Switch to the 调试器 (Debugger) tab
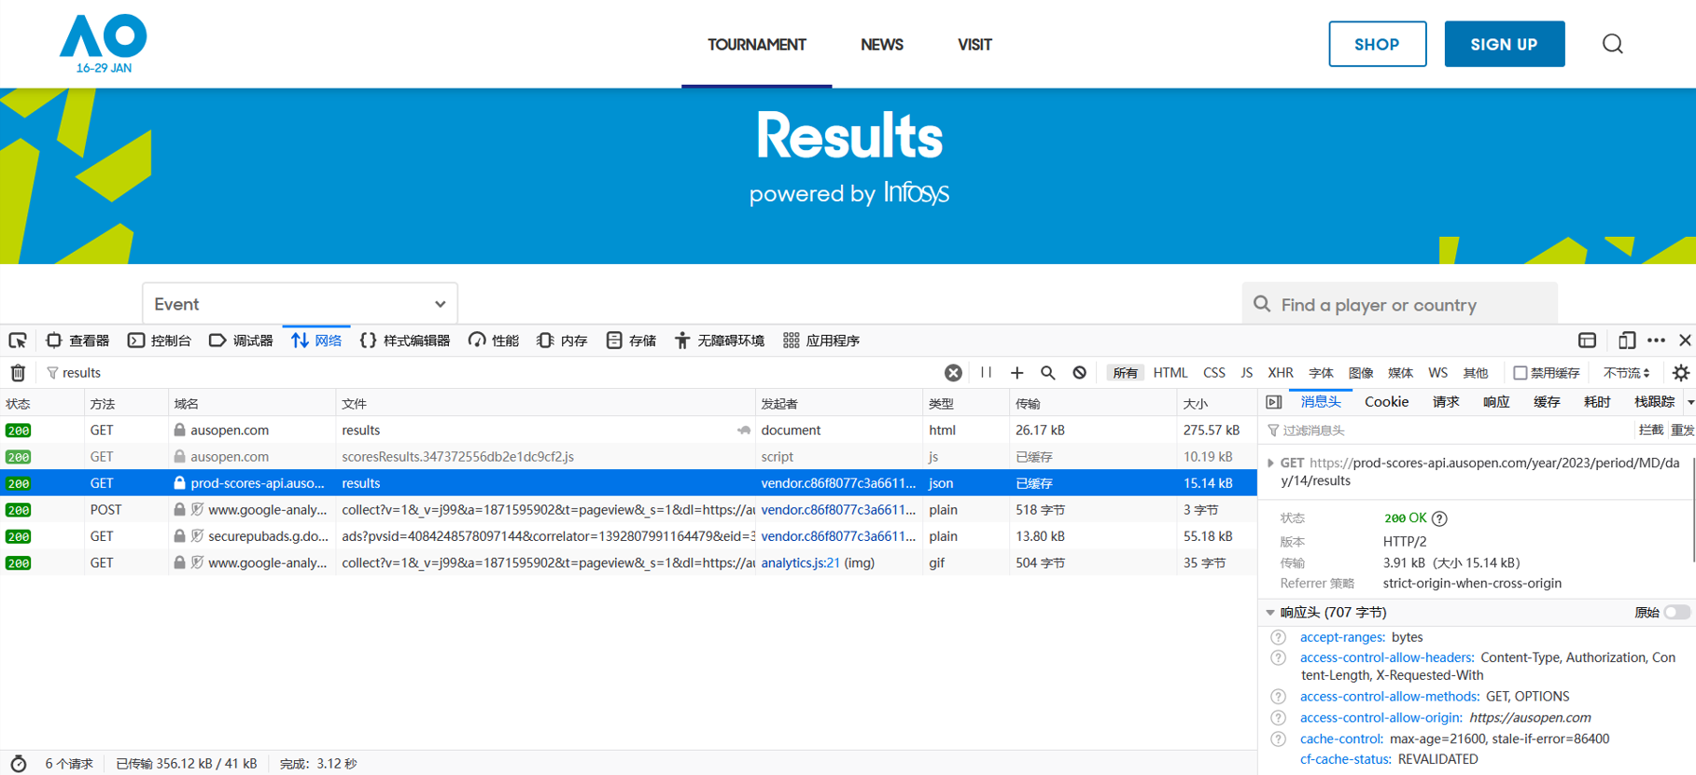Image resolution: width=1696 pixels, height=775 pixels. (x=241, y=340)
